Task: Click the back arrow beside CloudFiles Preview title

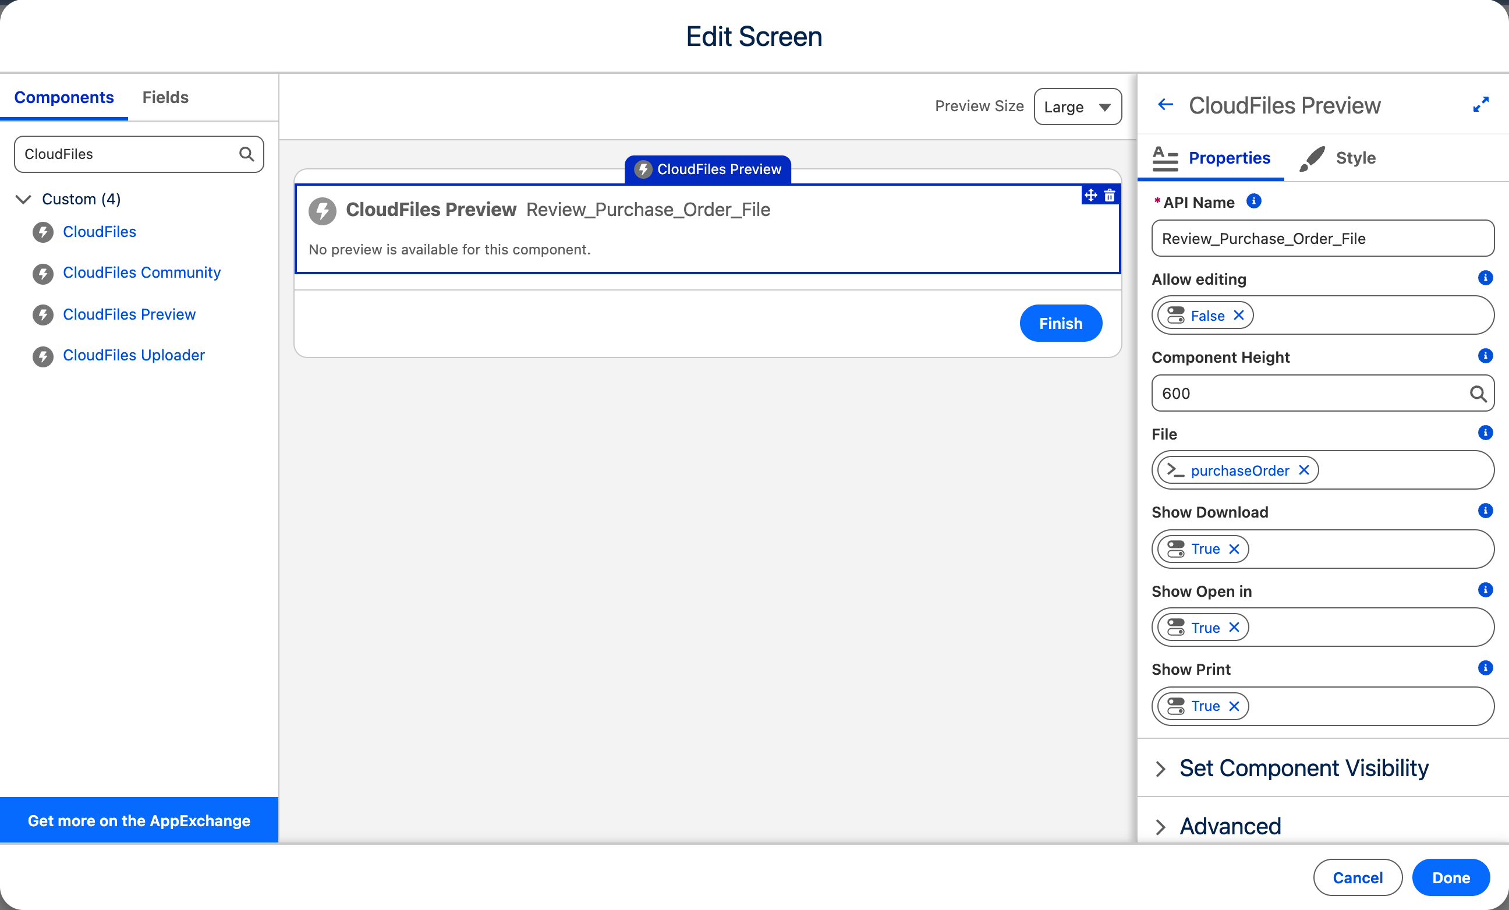Action: [x=1165, y=105]
